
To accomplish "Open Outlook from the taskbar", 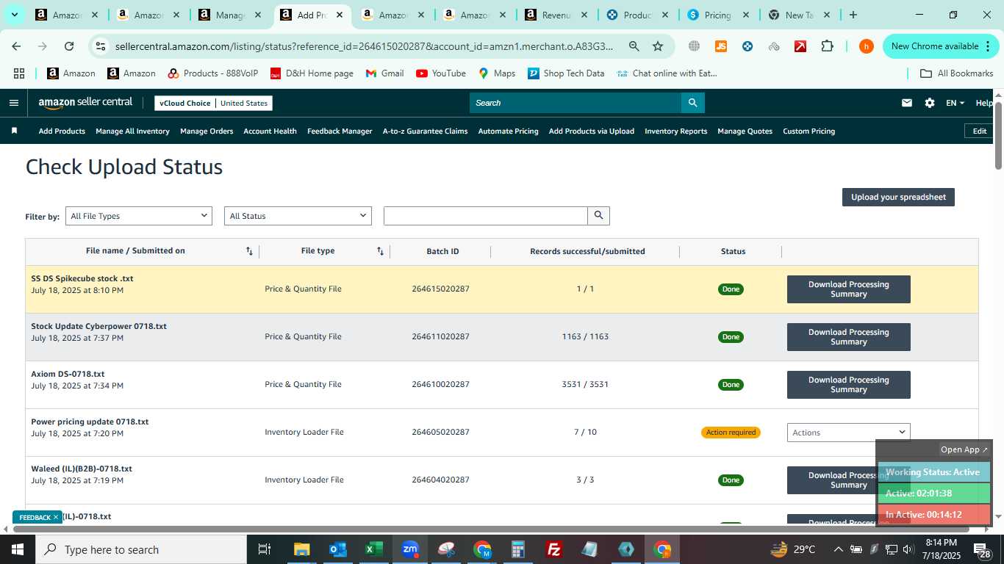I will (x=337, y=549).
